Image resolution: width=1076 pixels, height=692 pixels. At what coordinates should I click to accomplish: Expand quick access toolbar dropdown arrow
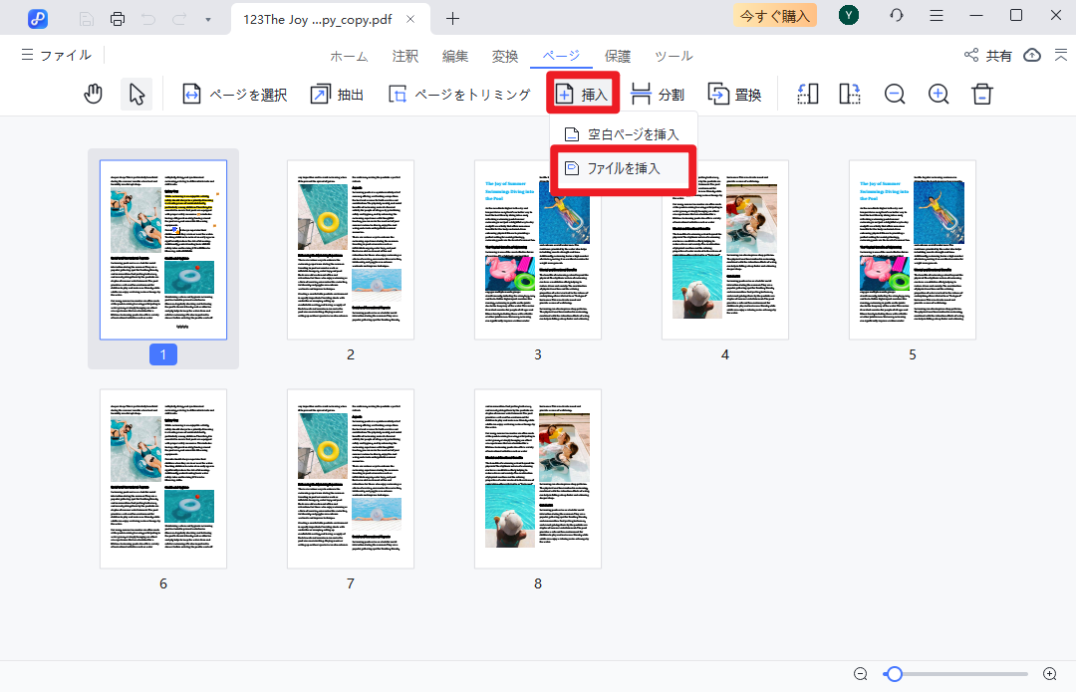(207, 18)
